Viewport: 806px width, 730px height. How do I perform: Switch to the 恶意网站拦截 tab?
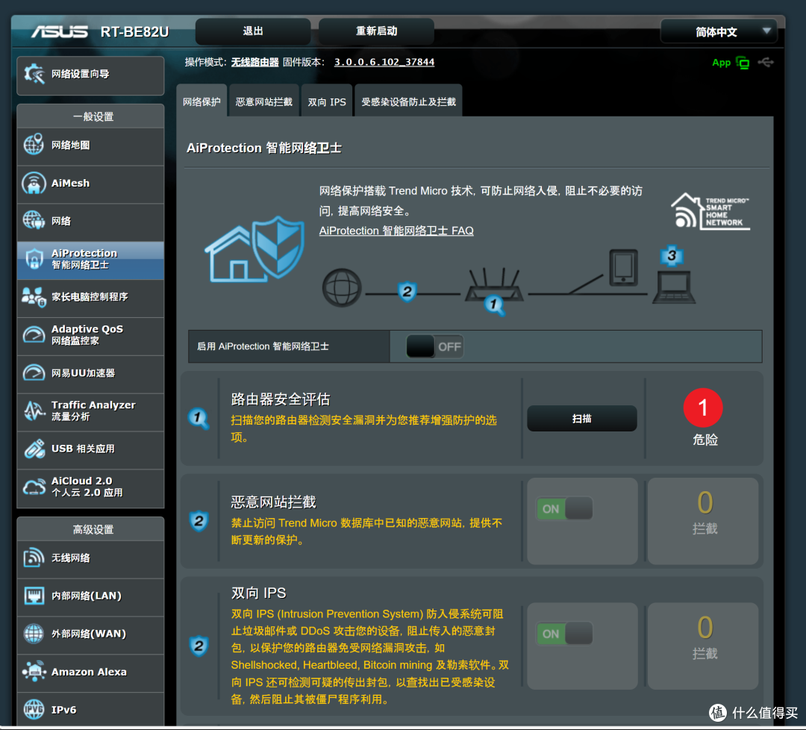pos(263,102)
